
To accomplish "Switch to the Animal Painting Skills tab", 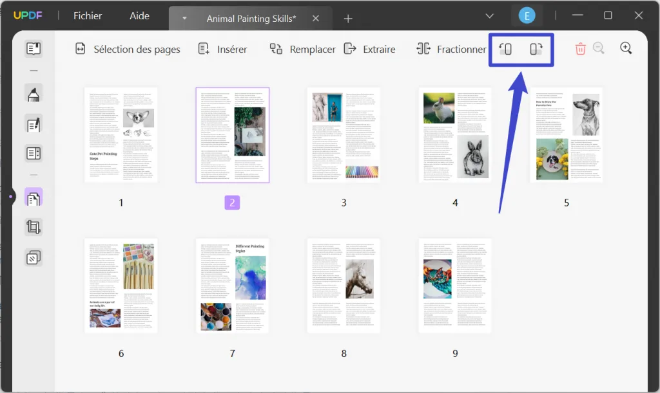I will [251, 19].
